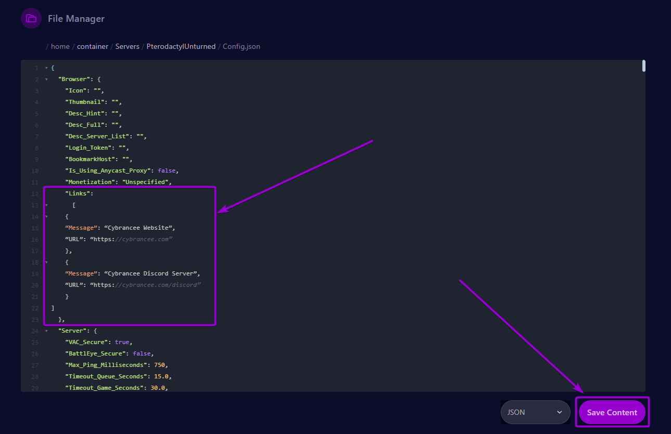671x434 pixels.
Task: Place cursor on the "VAC_Secure" true value
Action: 122,342
